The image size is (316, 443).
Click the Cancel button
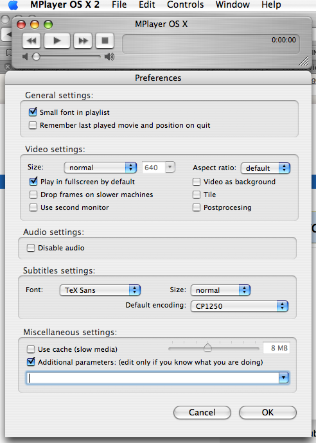point(202,412)
